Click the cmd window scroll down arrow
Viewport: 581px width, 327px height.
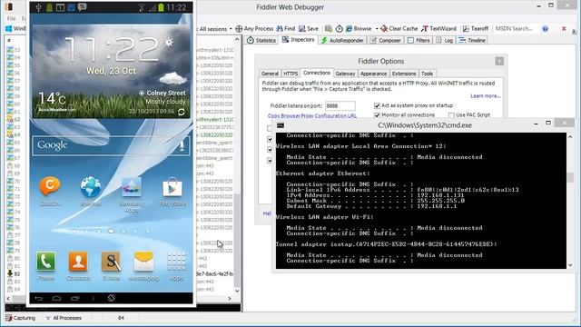(570, 264)
